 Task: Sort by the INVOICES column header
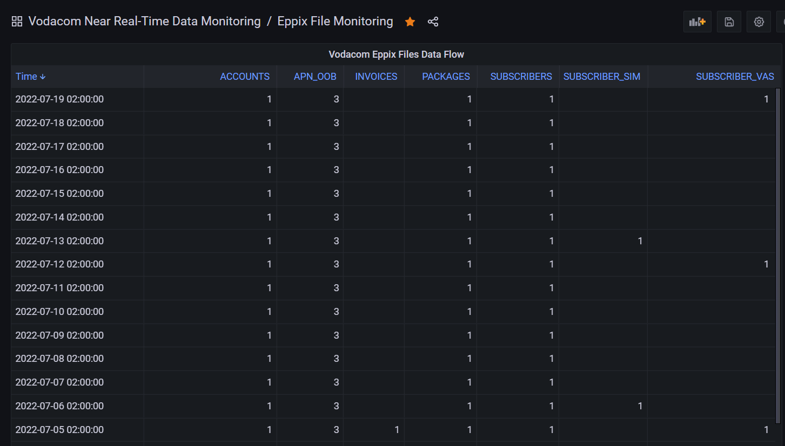376,77
